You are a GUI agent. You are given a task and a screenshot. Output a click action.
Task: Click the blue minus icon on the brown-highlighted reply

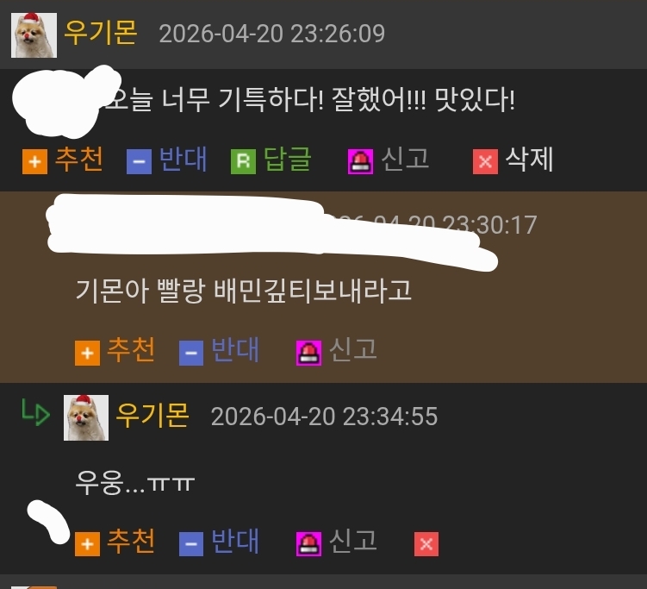(x=191, y=354)
